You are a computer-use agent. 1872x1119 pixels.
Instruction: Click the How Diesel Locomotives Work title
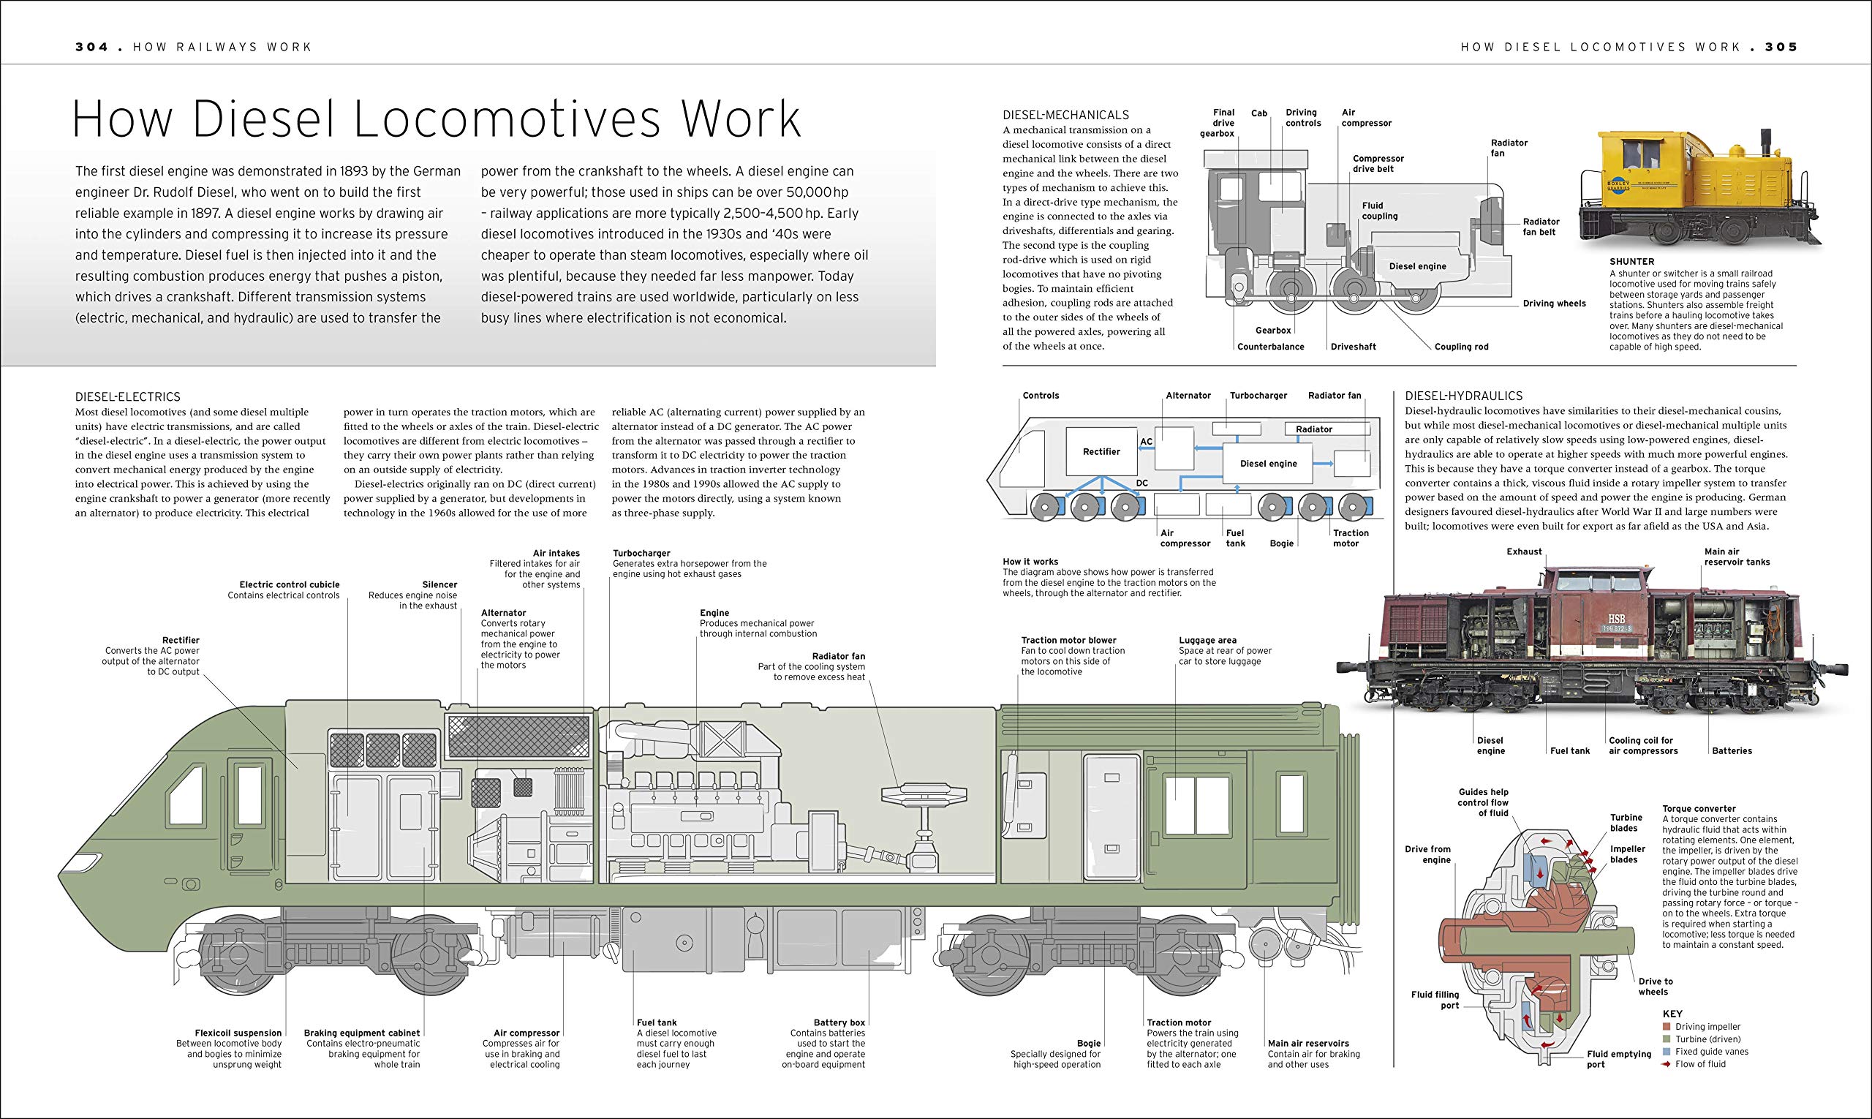[x=436, y=118]
